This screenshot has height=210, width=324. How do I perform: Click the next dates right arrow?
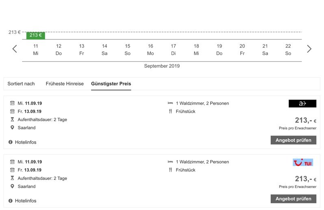tap(309, 49)
